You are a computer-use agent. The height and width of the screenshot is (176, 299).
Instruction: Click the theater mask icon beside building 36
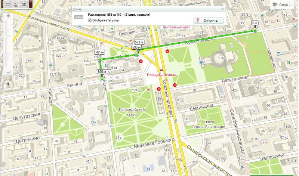tap(201, 62)
